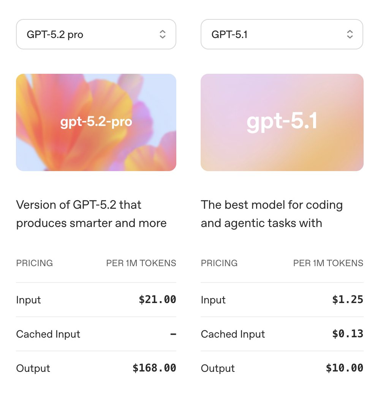Click the GPT-5.2 pro description text
The height and width of the screenshot is (400, 383).
point(91,214)
